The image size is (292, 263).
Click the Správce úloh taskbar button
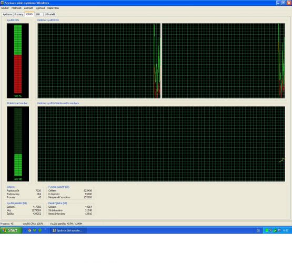tap(68, 230)
